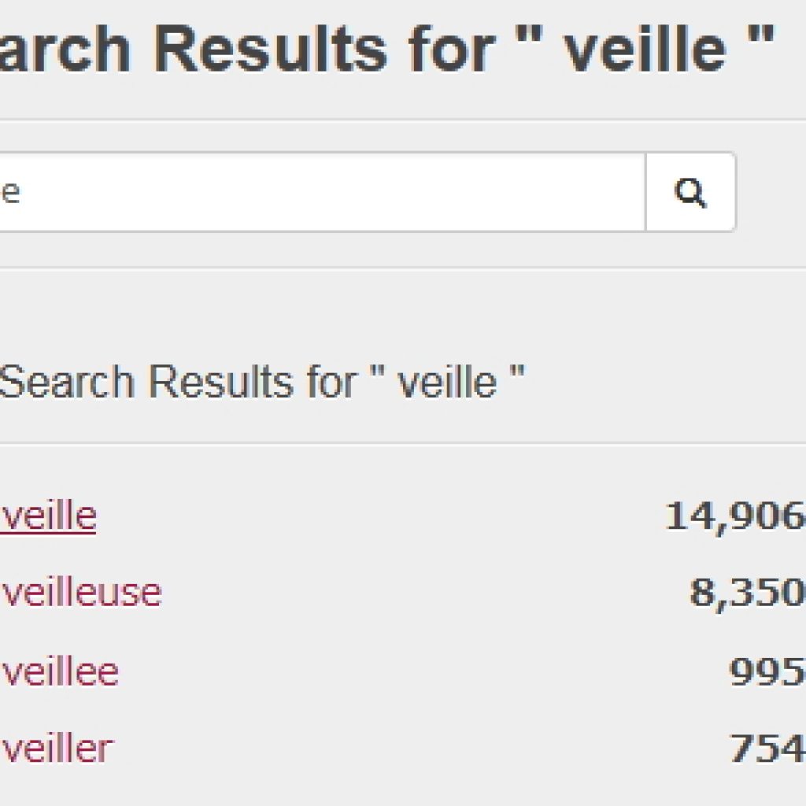Screen dimensions: 806x806
Task: Click the word for in bold page heading
Action: 452,49
